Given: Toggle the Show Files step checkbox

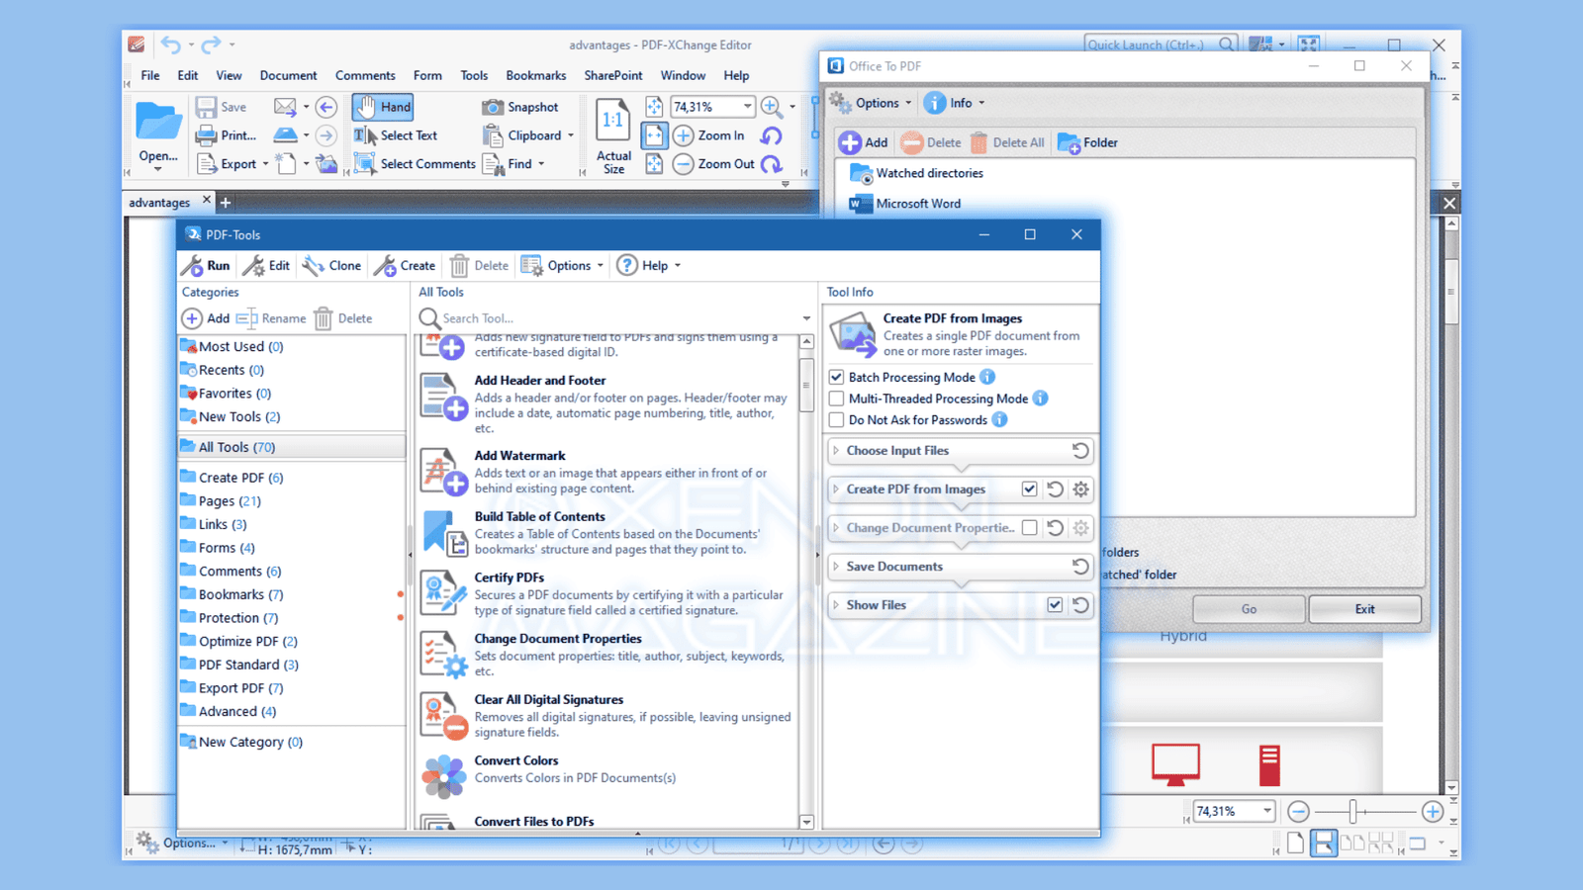Looking at the screenshot, I should tap(1055, 605).
